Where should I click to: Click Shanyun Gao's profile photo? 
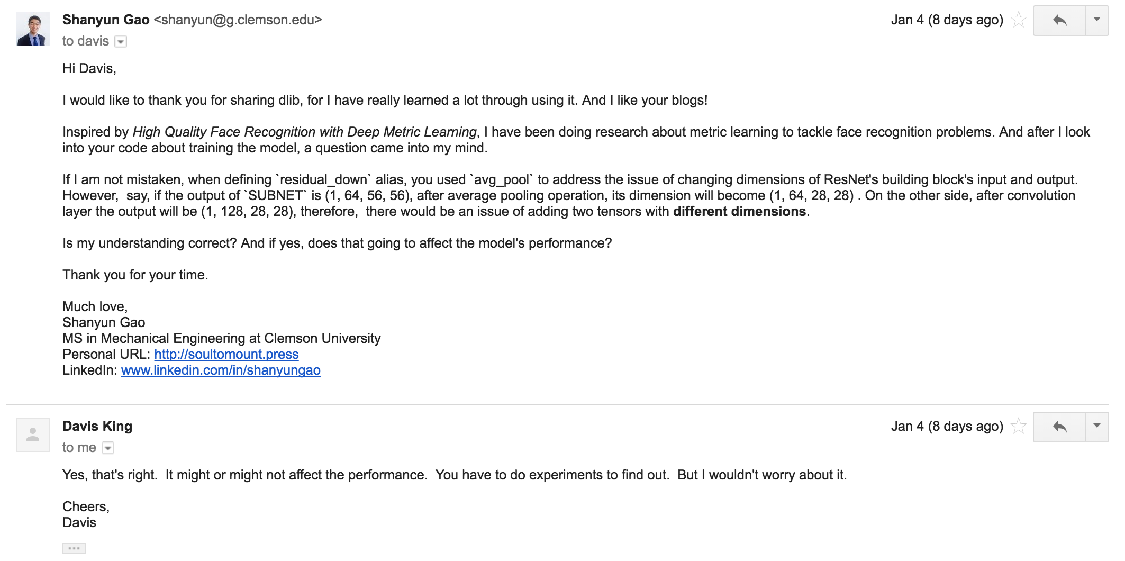(33, 29)
